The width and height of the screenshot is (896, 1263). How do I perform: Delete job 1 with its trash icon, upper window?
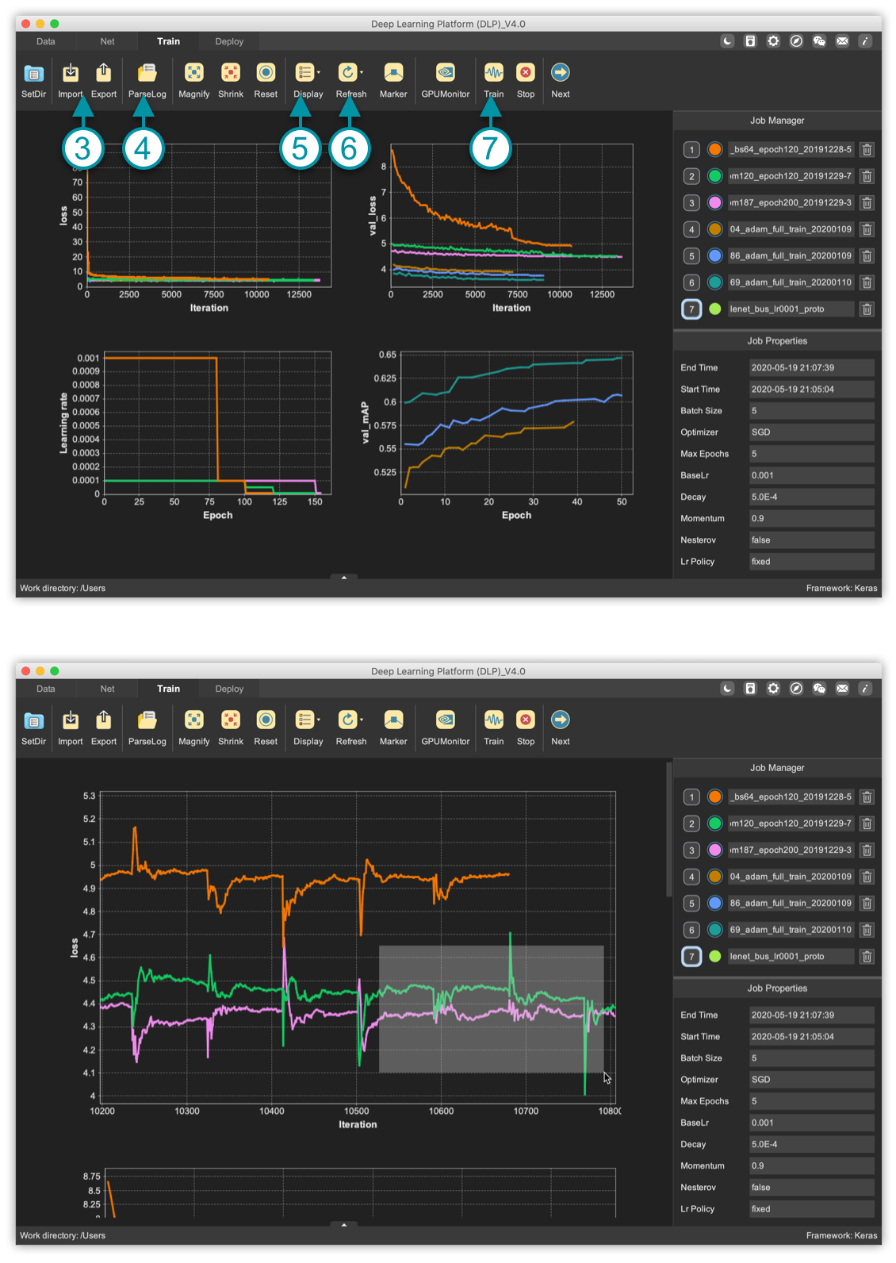(x=867, y=150)
